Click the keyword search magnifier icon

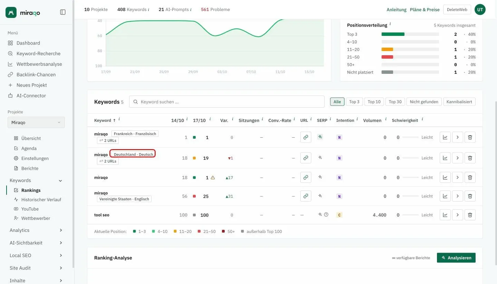click(136, 102)
